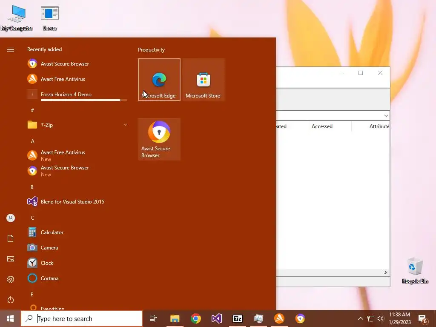Viewport: 436px width, 327px height.
Task: Click the letter B section header
Action: [32, 187]
